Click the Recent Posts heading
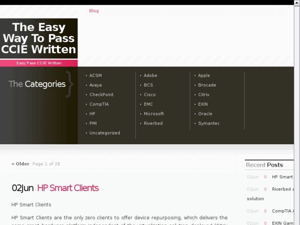Screen dimensions: 300x225 tap(265, 165)
